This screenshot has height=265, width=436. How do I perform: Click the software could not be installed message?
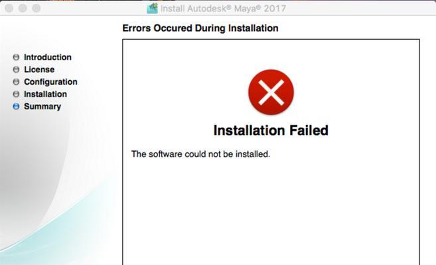point(201,154)
